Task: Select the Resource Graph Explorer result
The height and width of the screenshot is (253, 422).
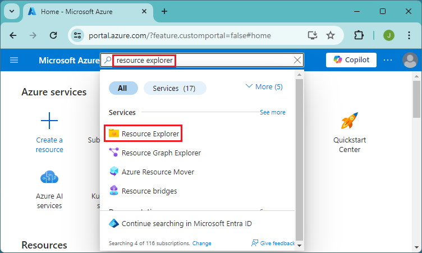Action: tap(161, 153)
